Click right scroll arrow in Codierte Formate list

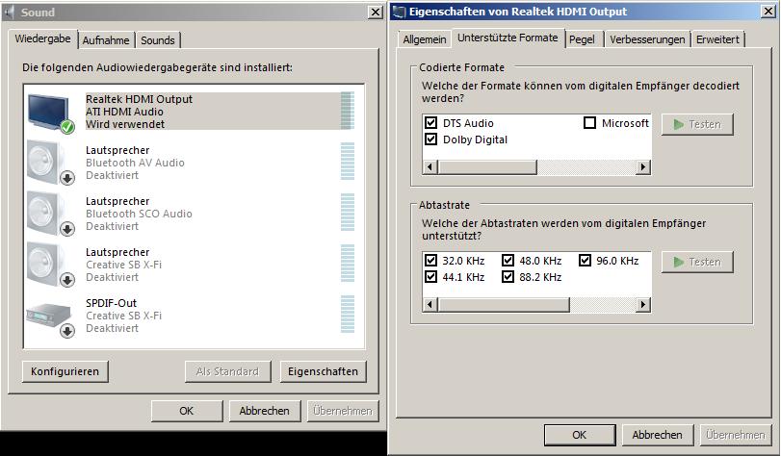tap(643, 166)
